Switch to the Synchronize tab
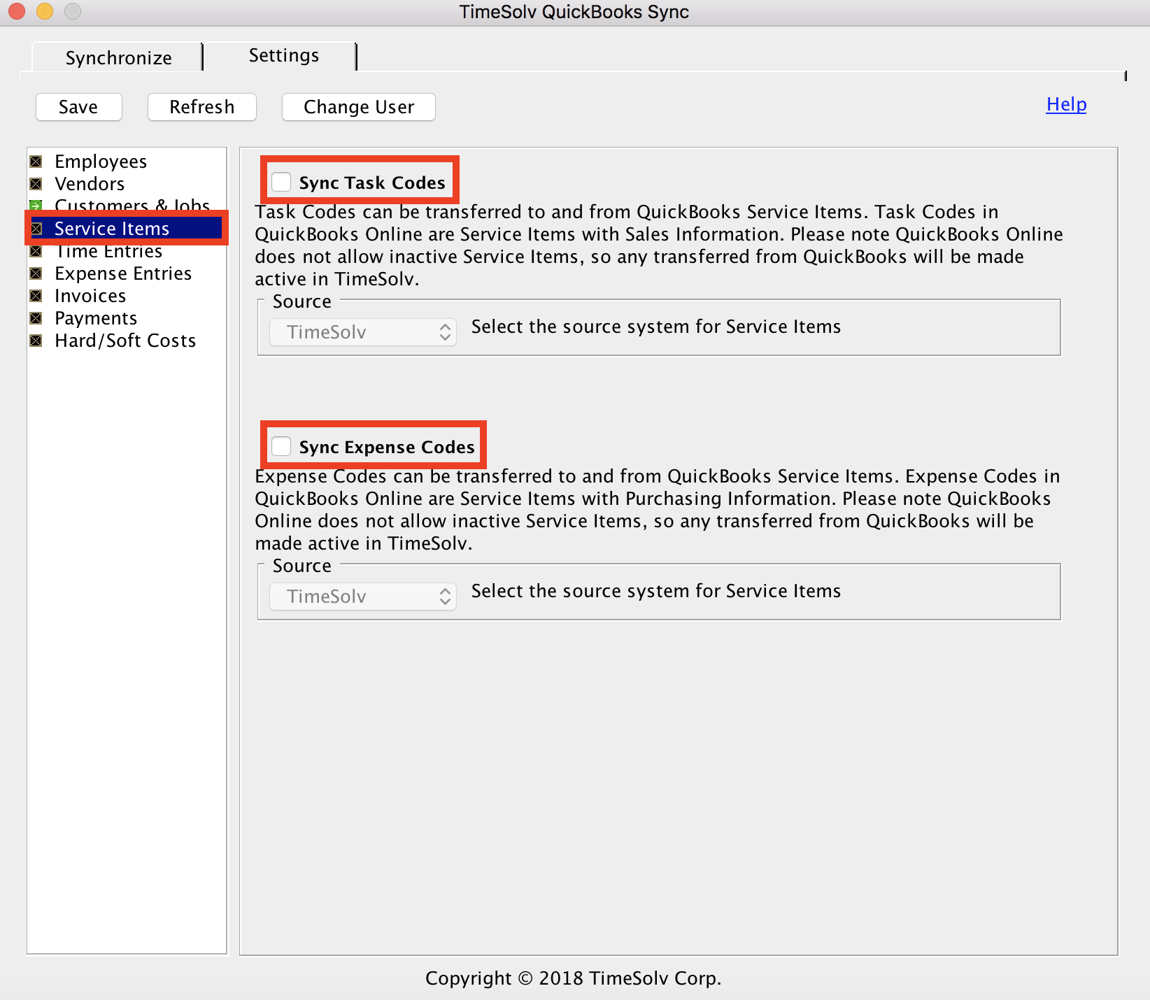The width and height of the screenshot is (1150, 1000). [118, 57]
